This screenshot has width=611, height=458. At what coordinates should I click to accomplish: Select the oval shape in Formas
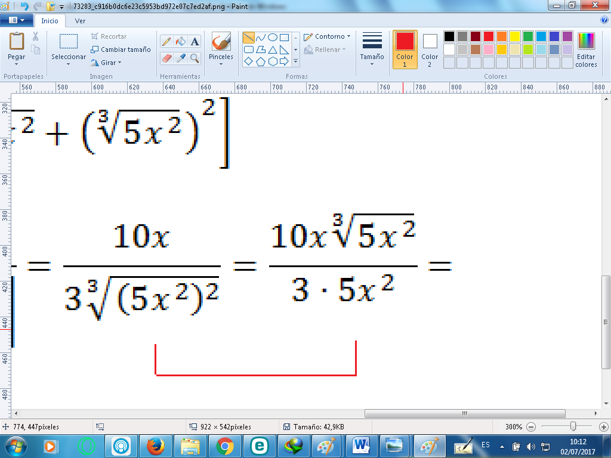click(272, 38)
